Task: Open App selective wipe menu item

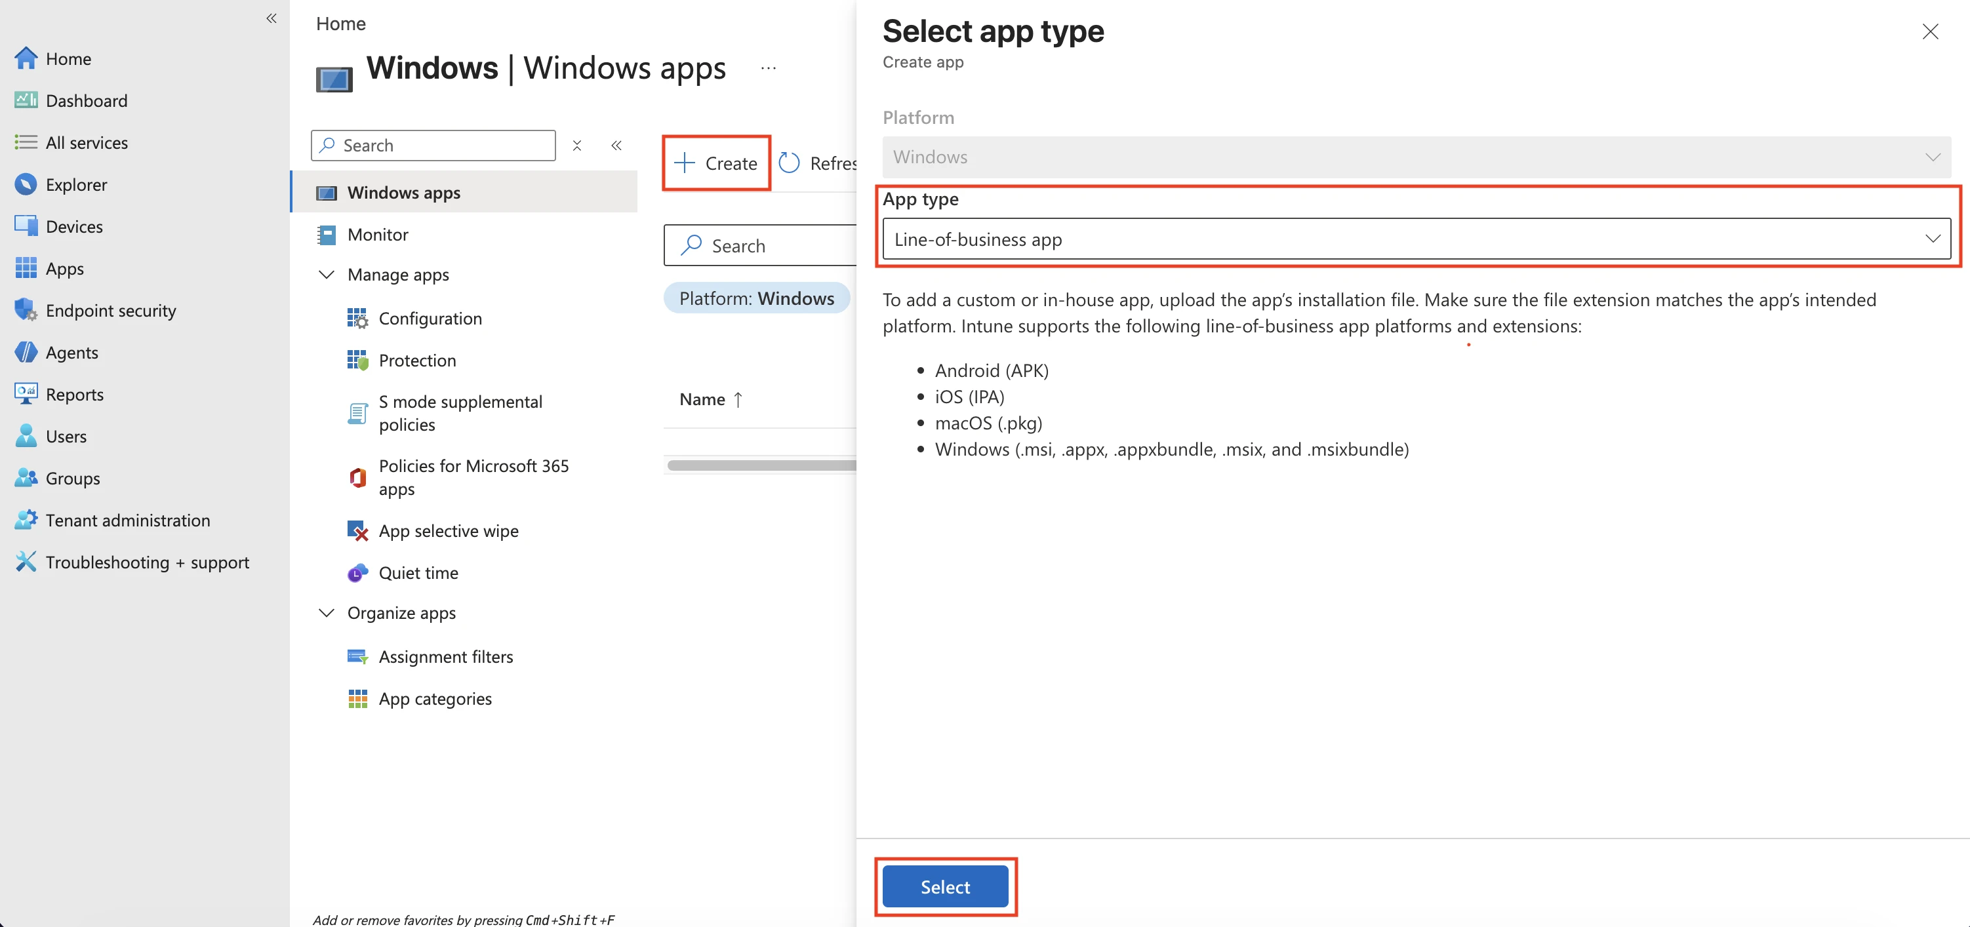Action: 449,530
